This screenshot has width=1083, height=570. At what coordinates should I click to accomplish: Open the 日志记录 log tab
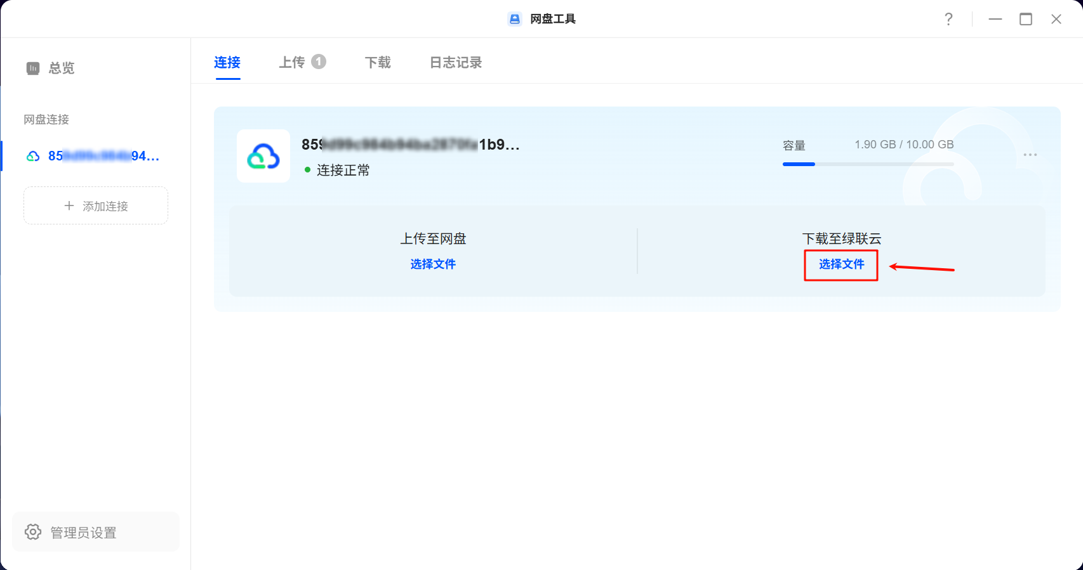(456, 62)
